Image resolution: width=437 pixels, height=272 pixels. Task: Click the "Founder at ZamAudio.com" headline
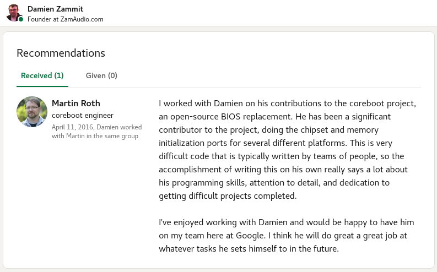tap(65, 19)
